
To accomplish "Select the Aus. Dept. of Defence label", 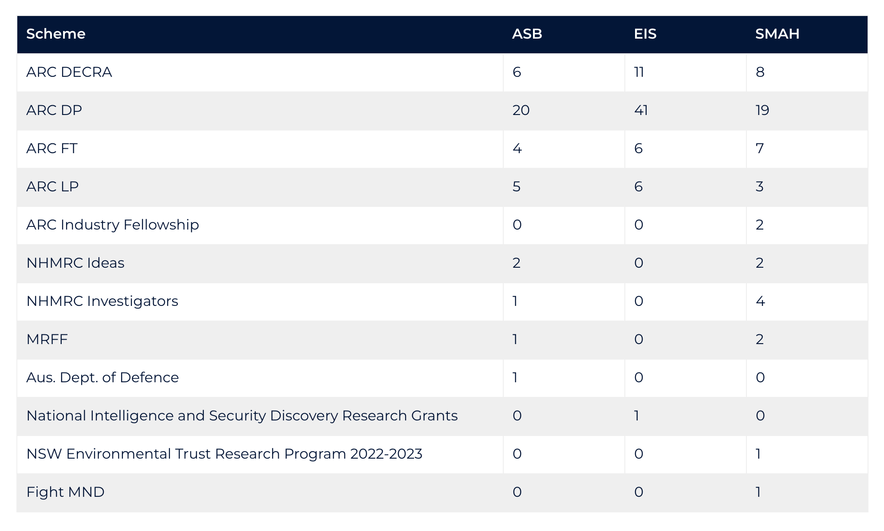I will pos(103,377).
